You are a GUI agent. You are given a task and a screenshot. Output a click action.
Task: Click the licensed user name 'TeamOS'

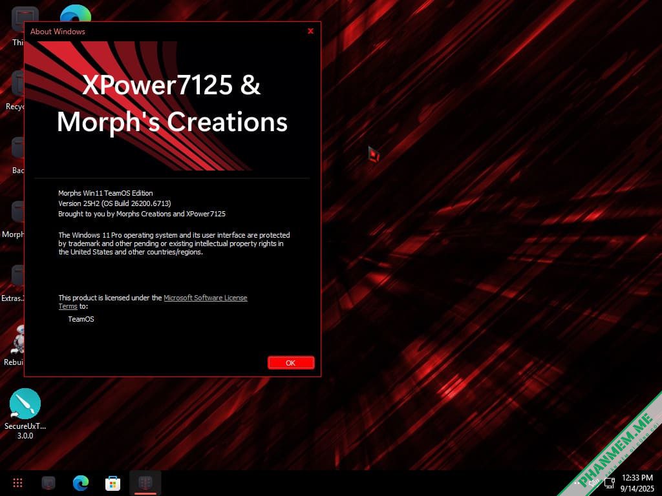click(x=81, y=319)
